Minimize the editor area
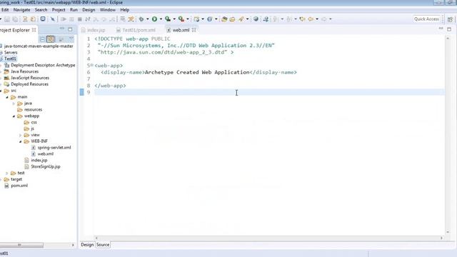 (441, 29)
